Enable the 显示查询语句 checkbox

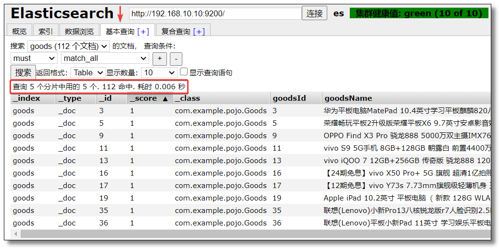click(x=184, y=71)
